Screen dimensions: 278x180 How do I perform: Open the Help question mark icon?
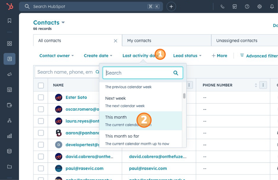[x=247, y=7]
